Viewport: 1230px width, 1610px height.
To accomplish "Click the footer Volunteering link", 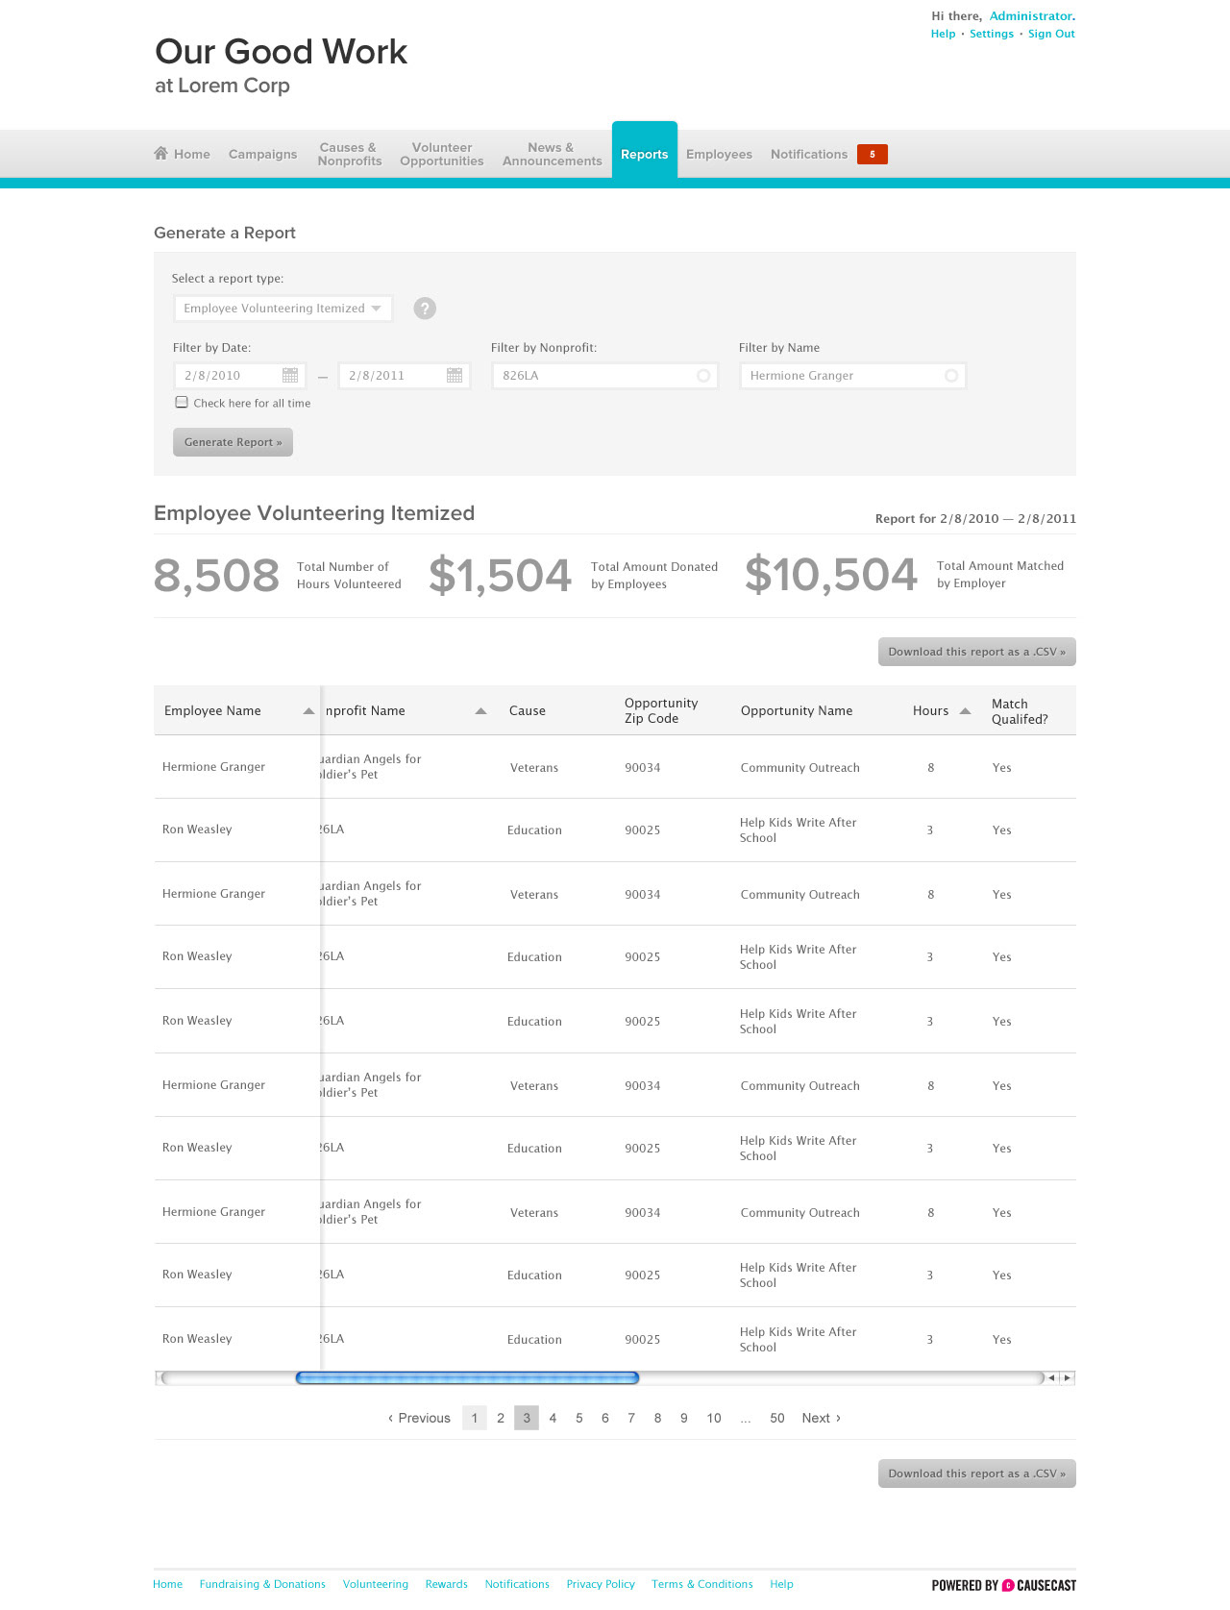I will click(376, 1584).
